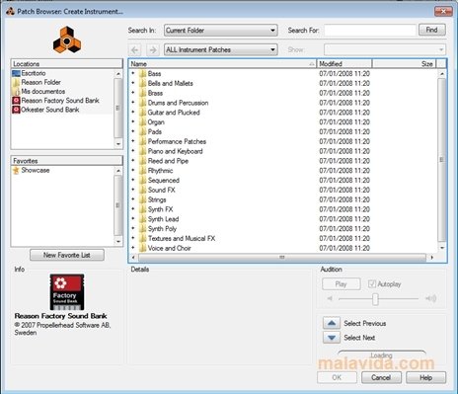Click the Help button
This screenshot has width=458, height=394.
[426, 377]
